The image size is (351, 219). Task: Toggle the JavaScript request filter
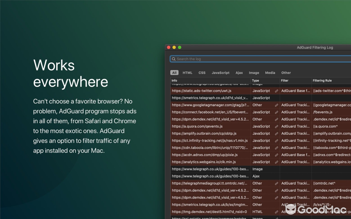(x=220, y=73)
